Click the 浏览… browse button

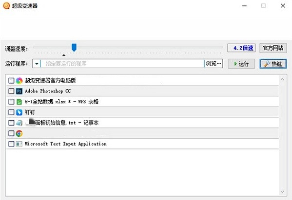tap(214, 64)
